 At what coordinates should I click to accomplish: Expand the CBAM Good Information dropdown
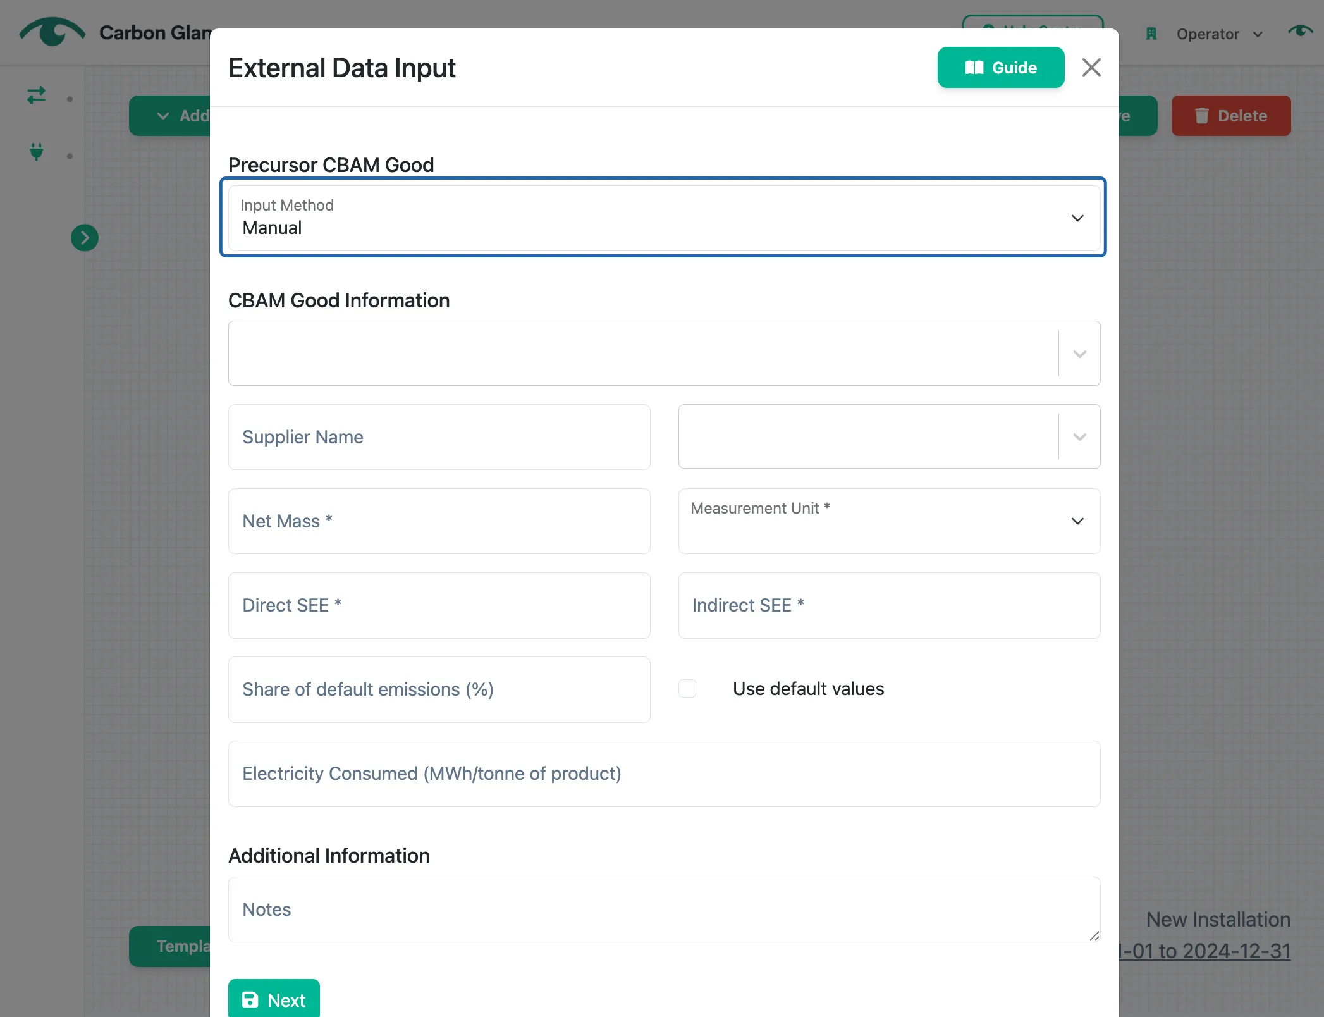click(663, 353)
